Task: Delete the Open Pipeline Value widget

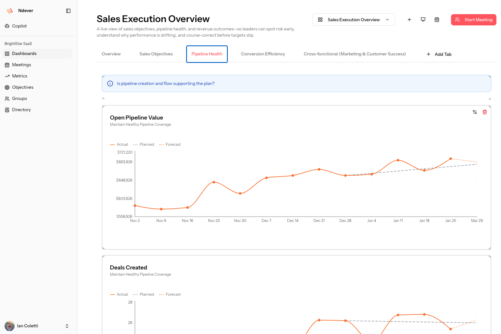Action: coord(484,112)
